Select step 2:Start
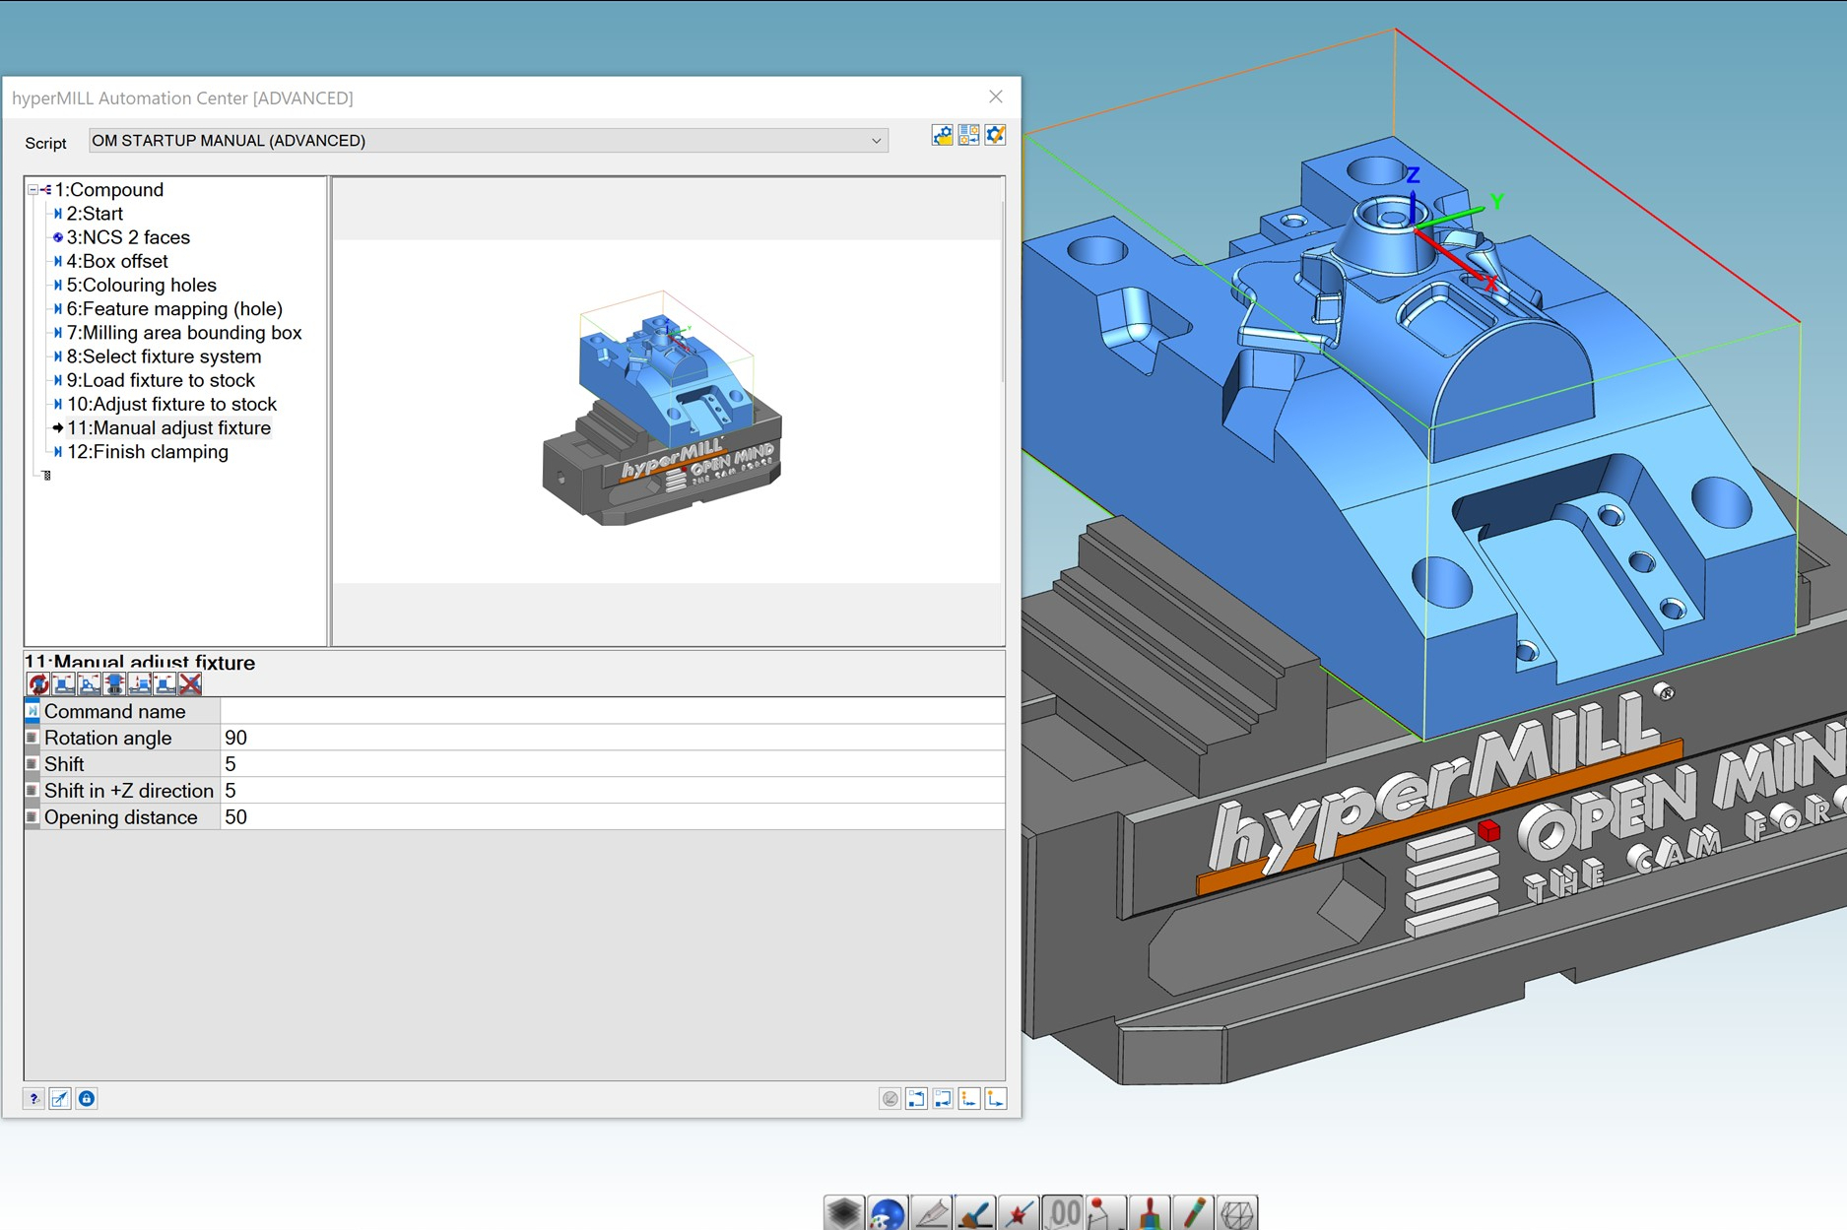 (95, 214)
